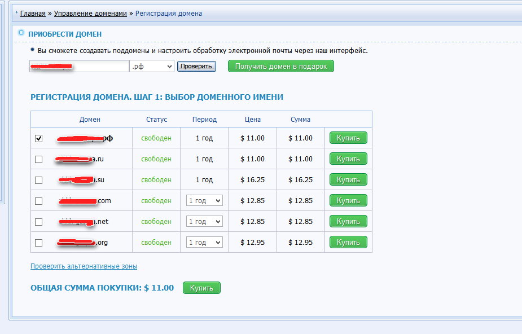522x334 pixels.
Task: Mark the .org domain checkbox
Action: 39,243
